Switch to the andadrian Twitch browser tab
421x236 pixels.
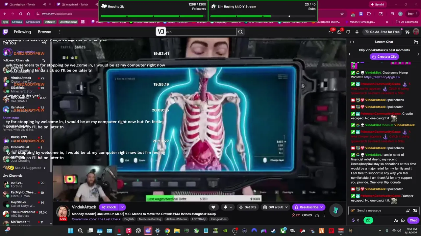(26, 5)
